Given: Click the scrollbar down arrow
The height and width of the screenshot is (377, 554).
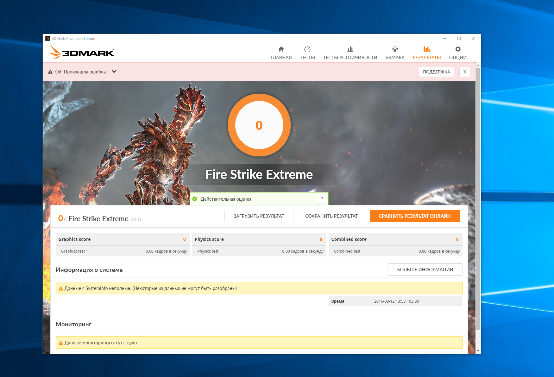Looking at the screenshot, I should click(x=478, y=351).
